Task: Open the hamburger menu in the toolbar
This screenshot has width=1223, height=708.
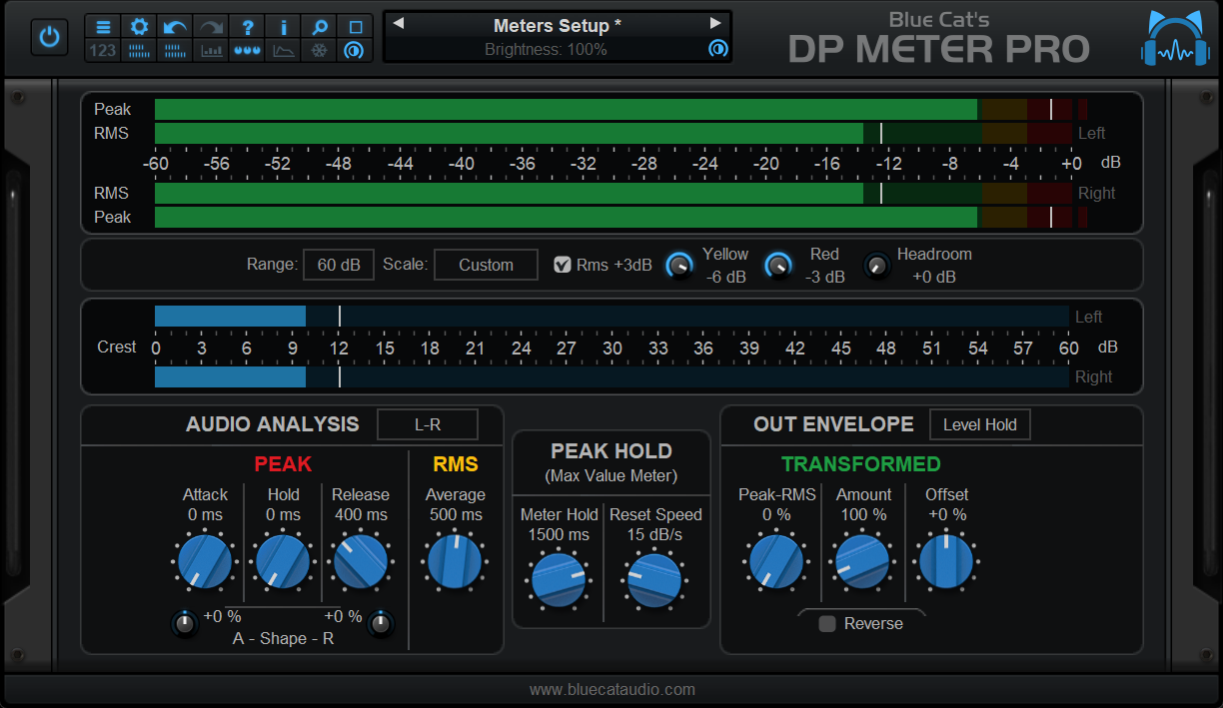Action: [x=103, y=27]
